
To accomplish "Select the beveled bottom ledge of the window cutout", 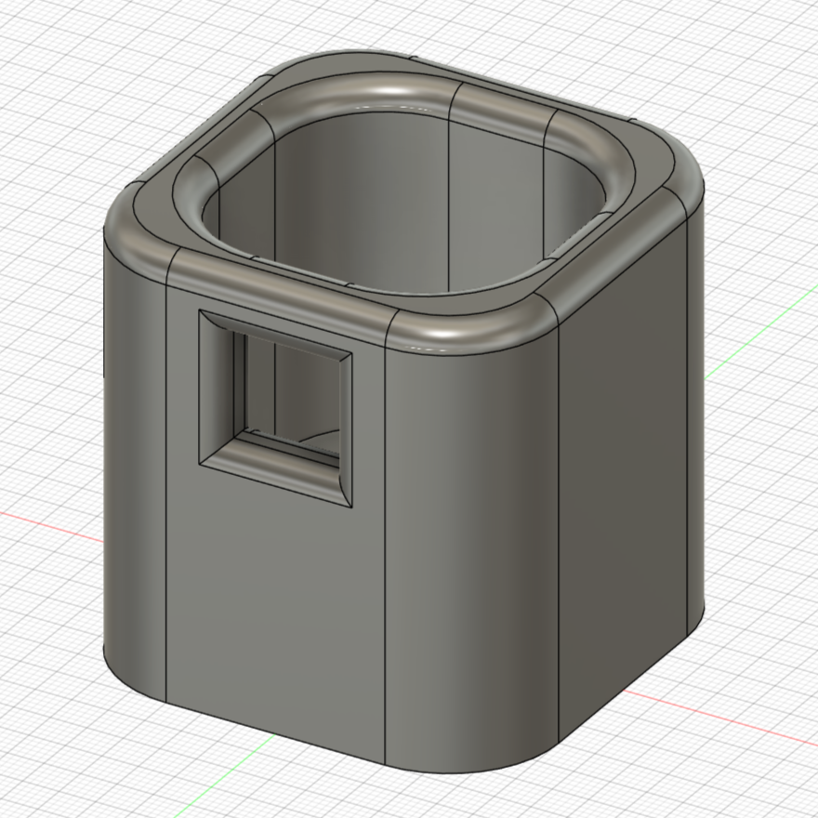I will pyautogui.click(x=274, y=472).
